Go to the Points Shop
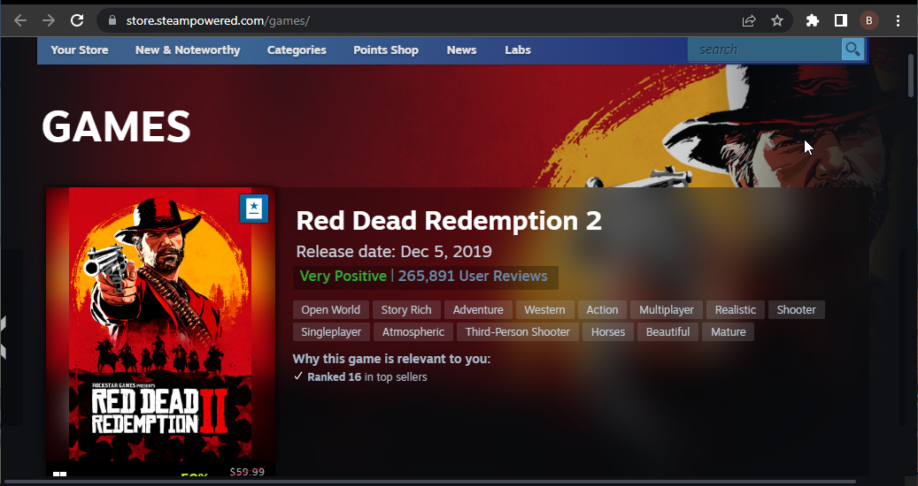The image size is (918, 486). point(386,50)
